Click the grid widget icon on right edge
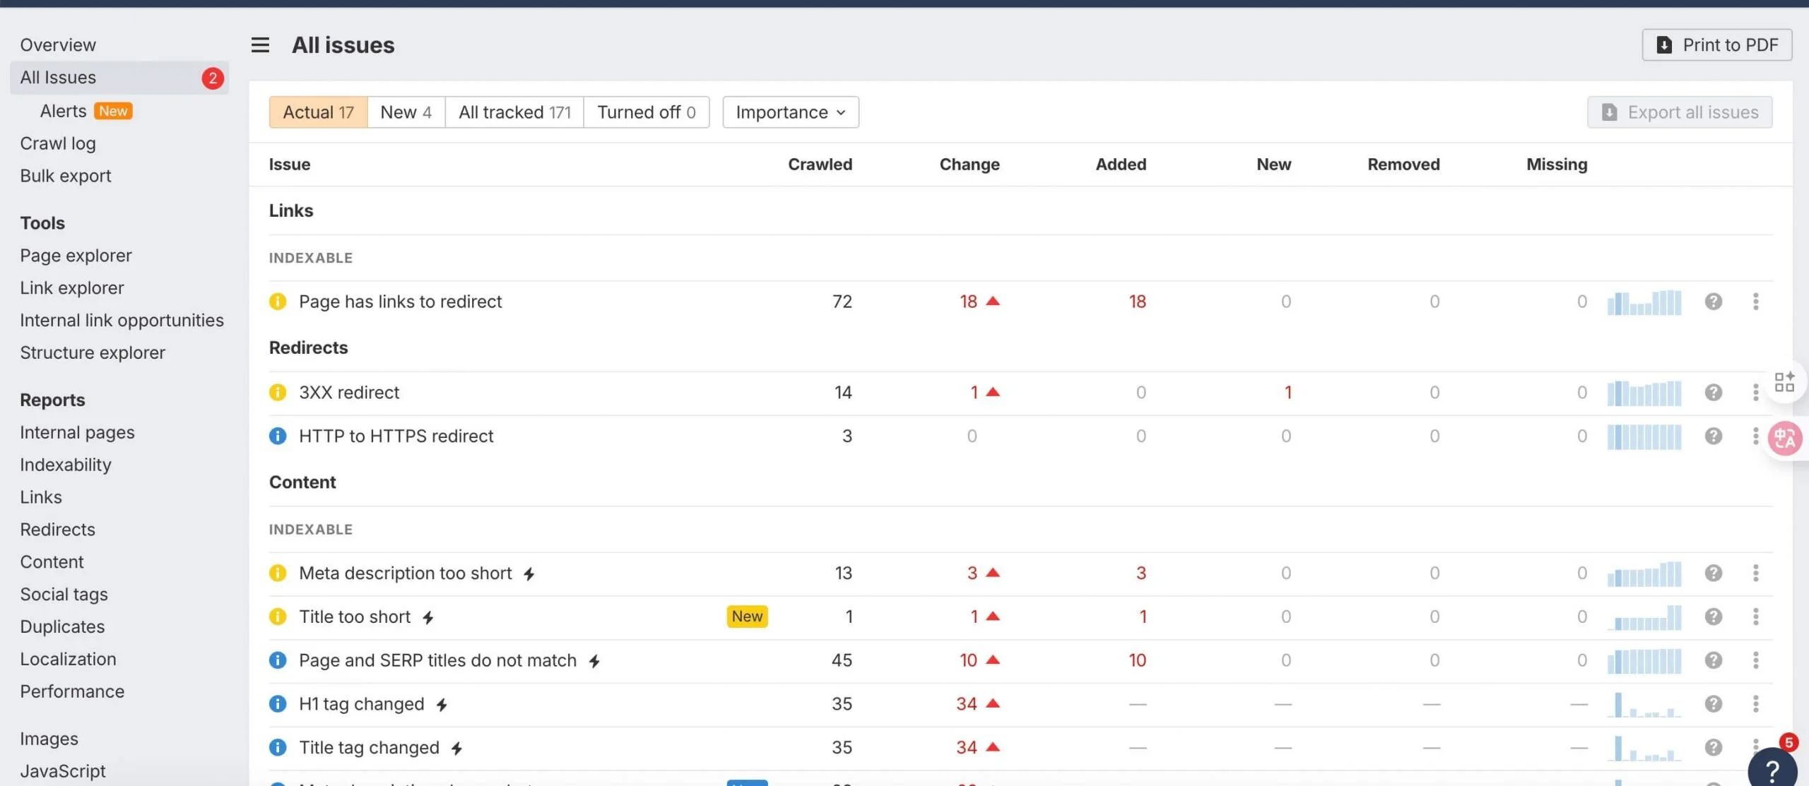Viewport: 1809px width, 786px height. [x=1784, y=382]
